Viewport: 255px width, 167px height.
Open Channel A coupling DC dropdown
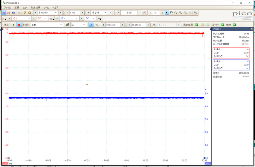[42, 18]
